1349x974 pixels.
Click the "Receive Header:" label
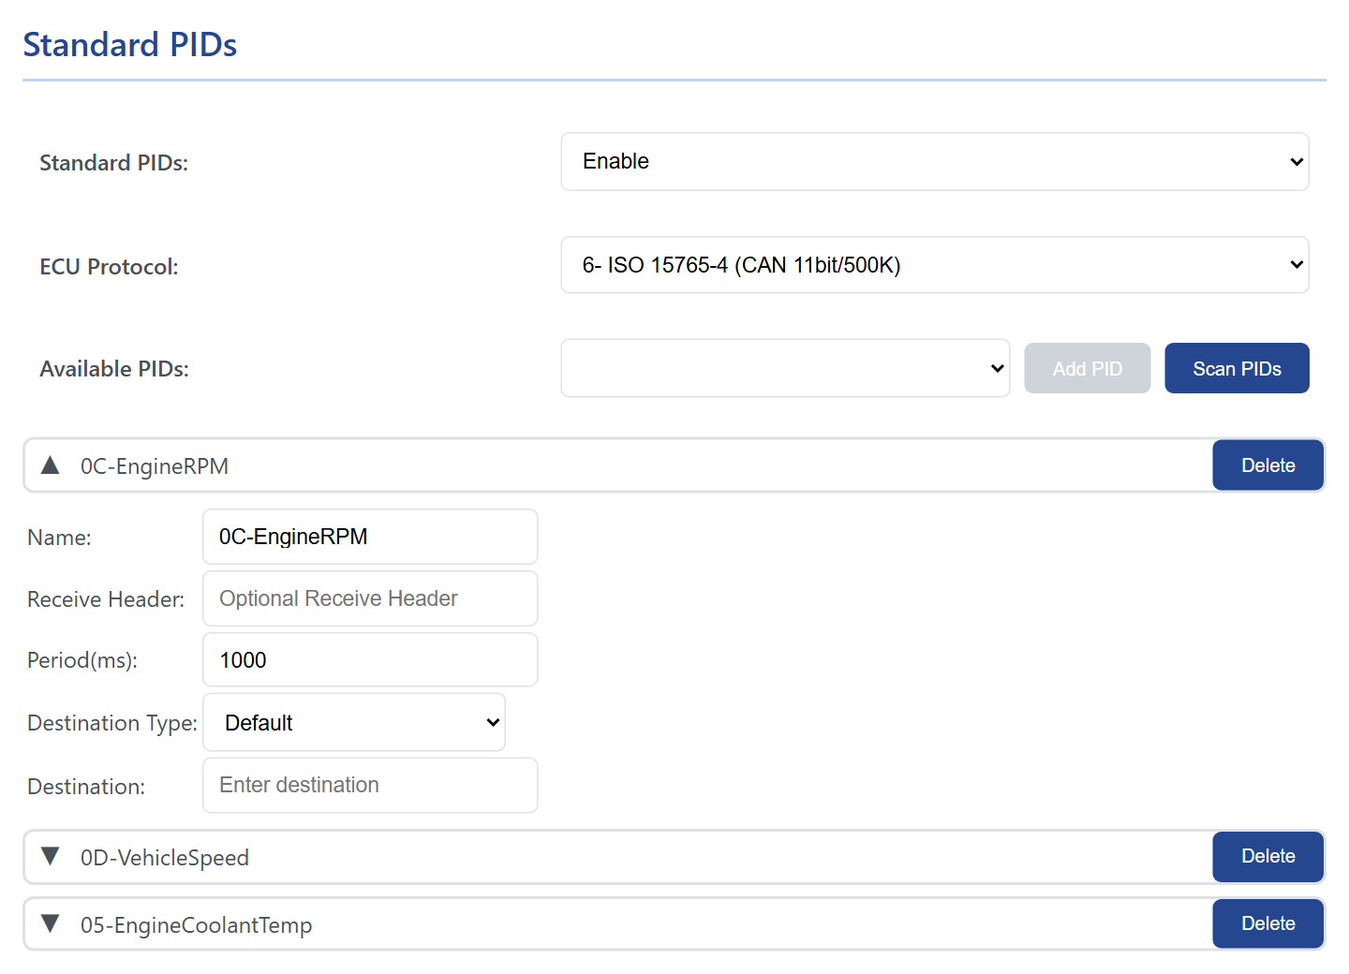[x=106, y=599]
